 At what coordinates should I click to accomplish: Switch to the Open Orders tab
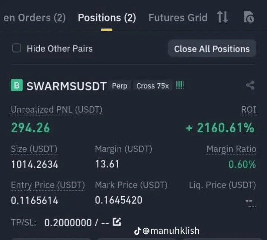click(34, 18)
